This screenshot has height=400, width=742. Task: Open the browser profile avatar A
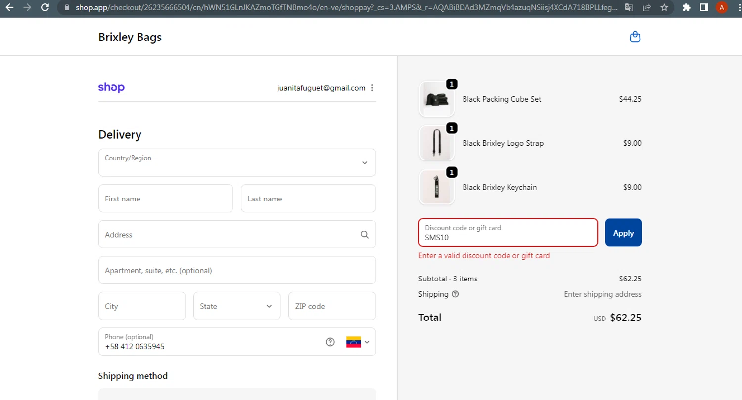coord(722,7)
